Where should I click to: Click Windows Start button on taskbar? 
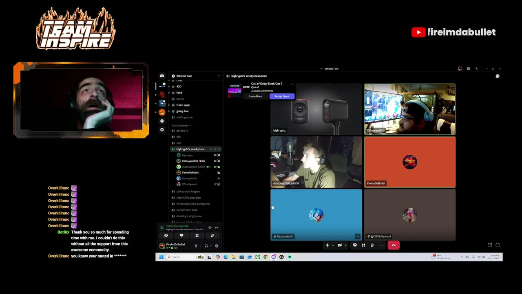(x=161, y=257)
